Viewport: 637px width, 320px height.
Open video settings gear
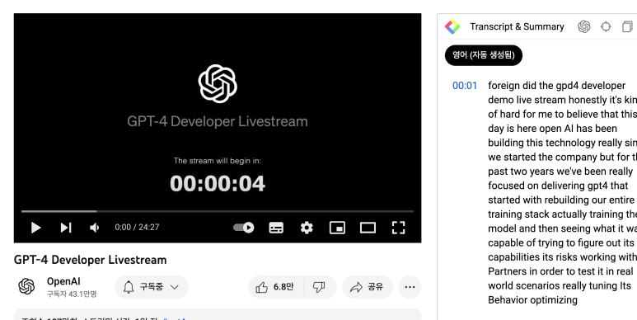click(x=307, y=228)
